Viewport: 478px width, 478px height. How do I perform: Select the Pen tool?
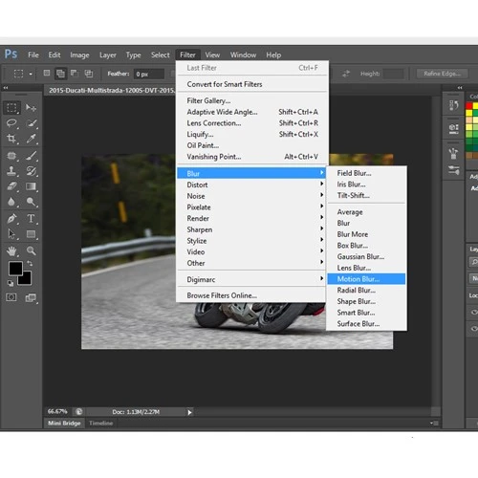(12, 219)
